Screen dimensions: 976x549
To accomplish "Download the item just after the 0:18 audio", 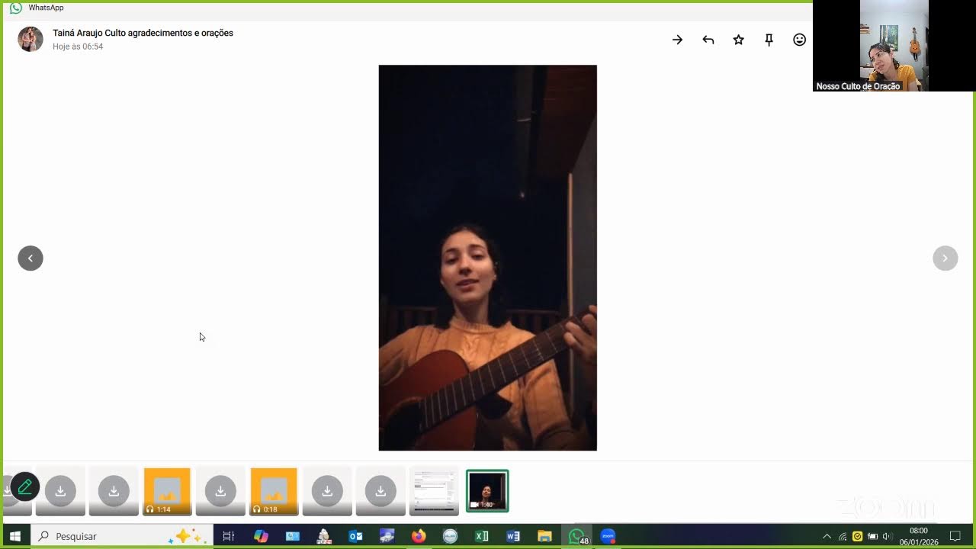I will (327, 491).
